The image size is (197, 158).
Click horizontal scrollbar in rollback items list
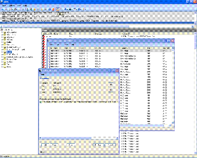[66, 137]
